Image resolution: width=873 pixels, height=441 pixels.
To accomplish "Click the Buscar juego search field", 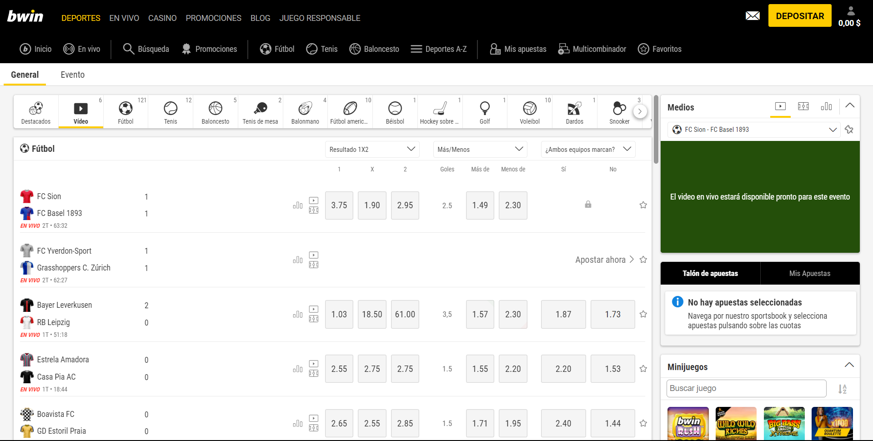I will (x=746, y=388).
